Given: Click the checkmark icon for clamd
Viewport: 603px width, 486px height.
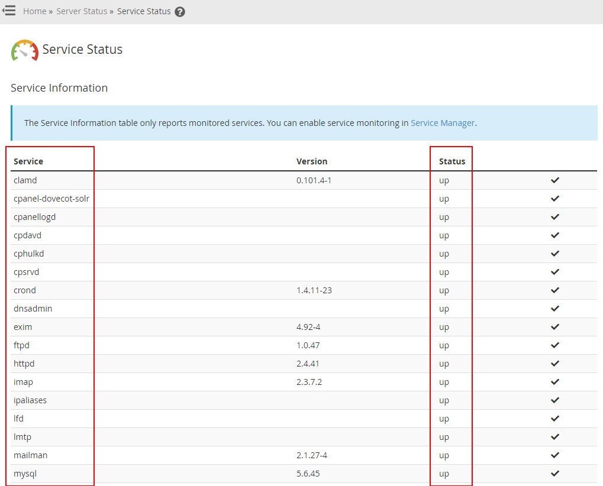Looking at the screenshot, I should coord(554,180).
